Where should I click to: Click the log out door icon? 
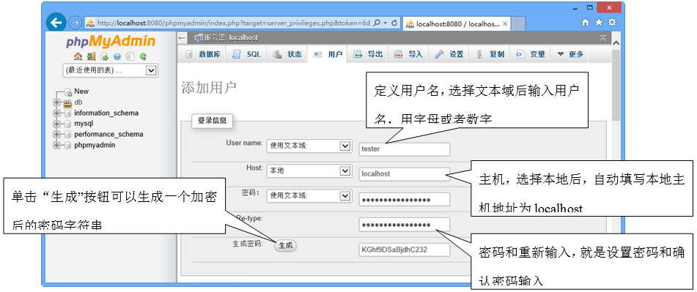pyautogui.click(x=91, y=56)
